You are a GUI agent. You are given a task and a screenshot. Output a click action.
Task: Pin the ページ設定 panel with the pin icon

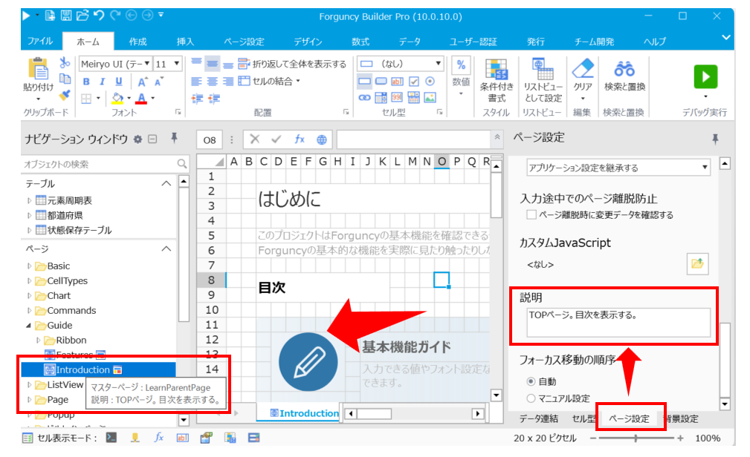pos(715,139)
